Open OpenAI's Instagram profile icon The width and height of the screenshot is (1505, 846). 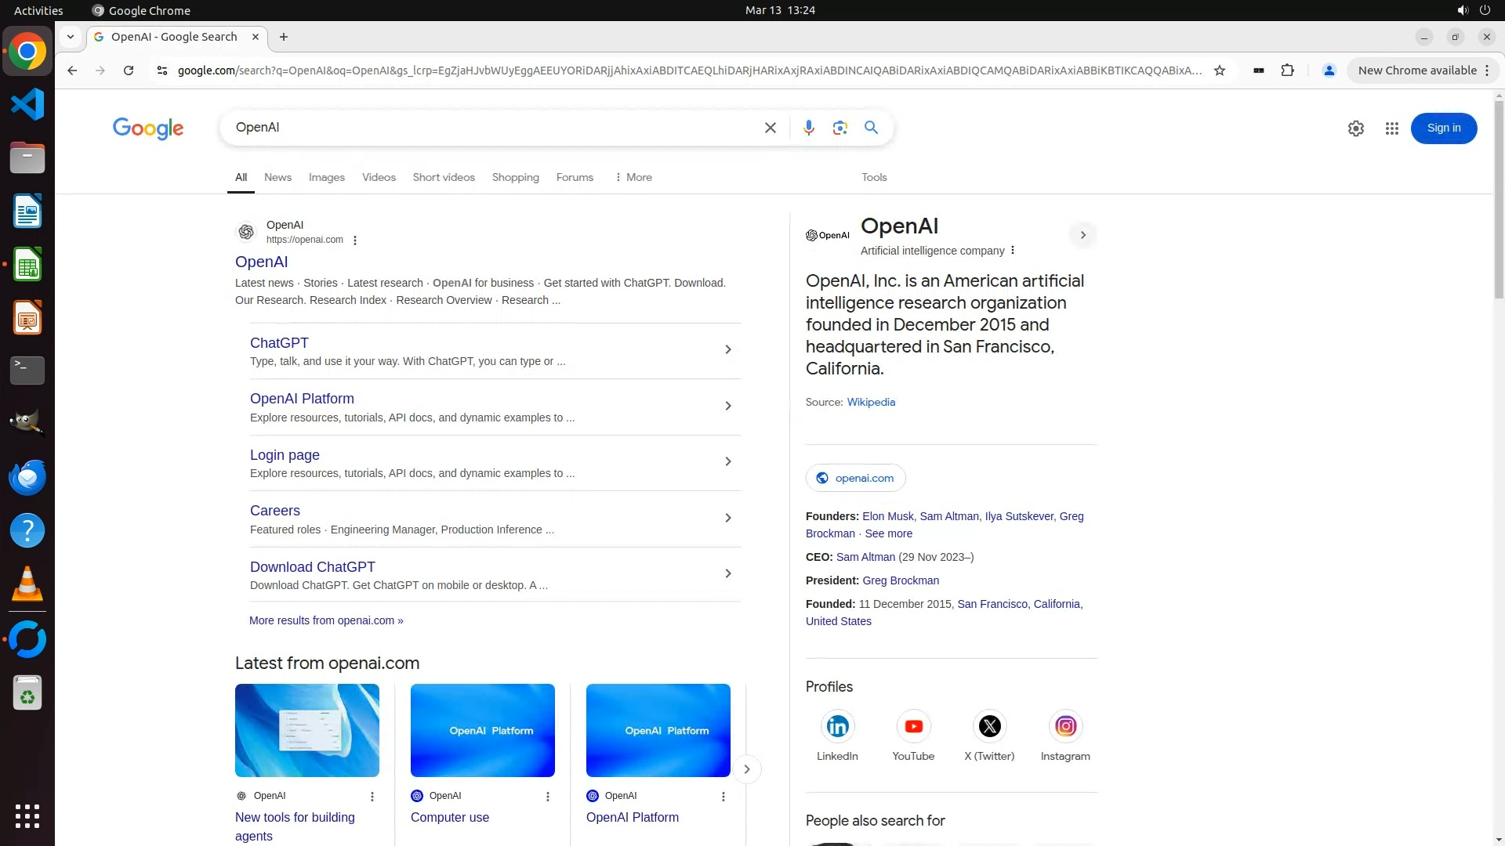1065,726
